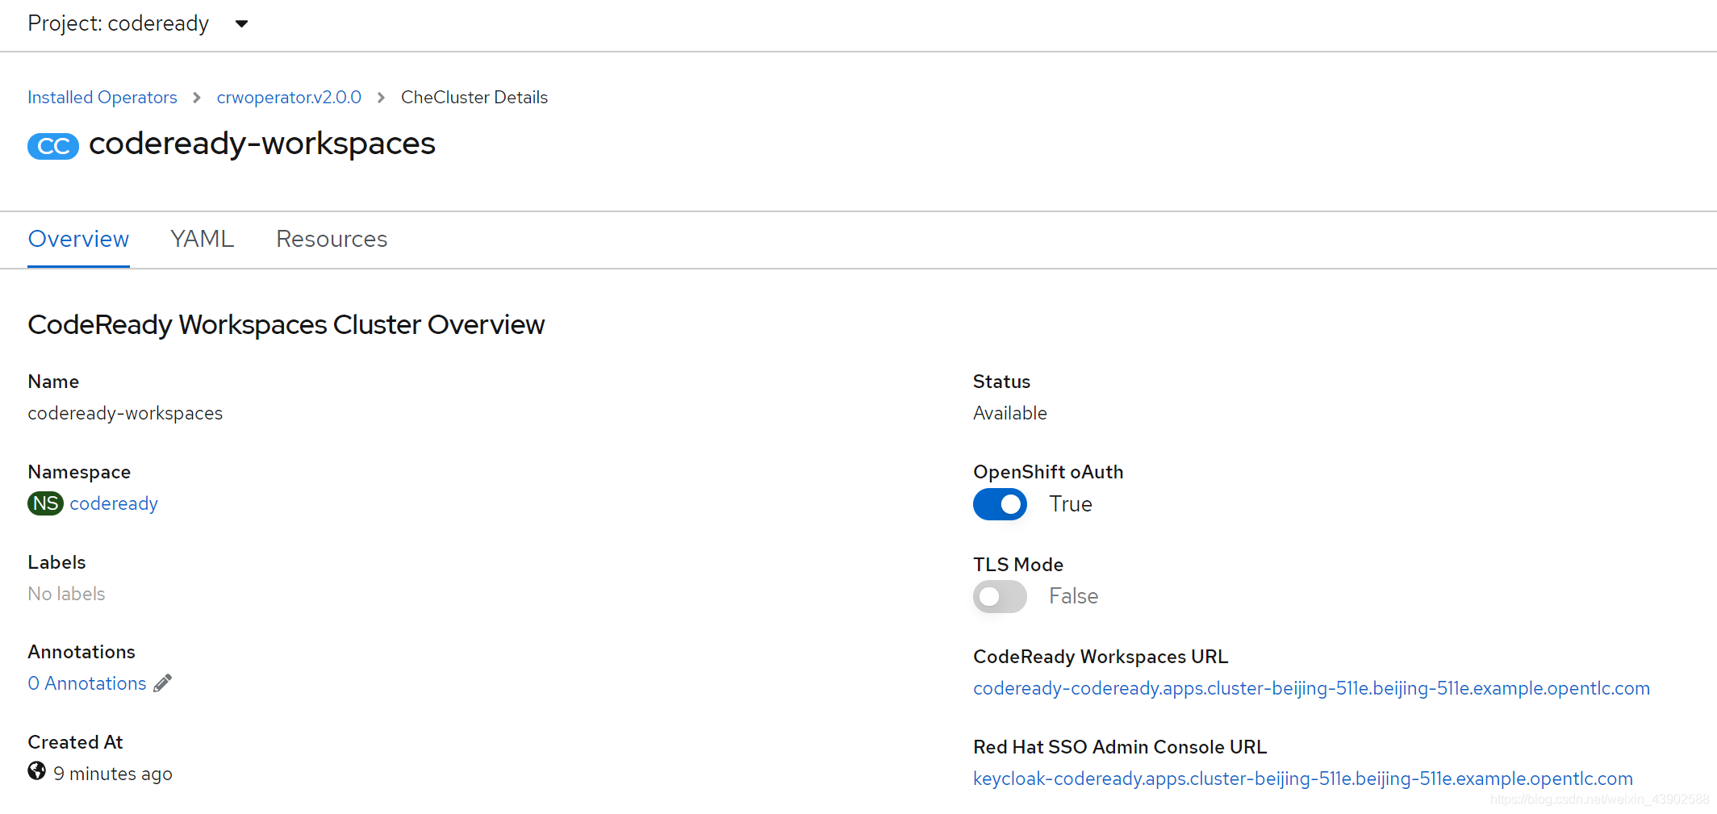
Task: Open the Project: codeready dropdown
Action: coord(138,23)
